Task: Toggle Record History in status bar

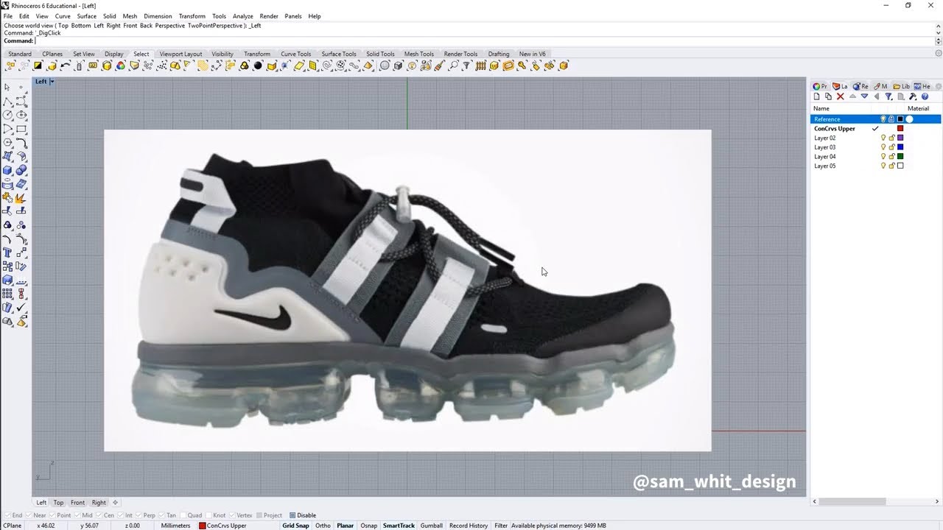Action: [468, 526]
